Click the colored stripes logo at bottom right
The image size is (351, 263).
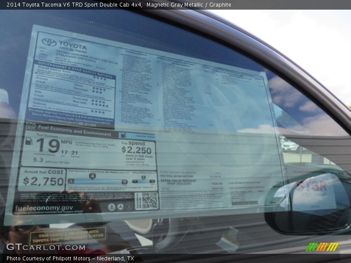pyautogui.click(x=322, y=247)
